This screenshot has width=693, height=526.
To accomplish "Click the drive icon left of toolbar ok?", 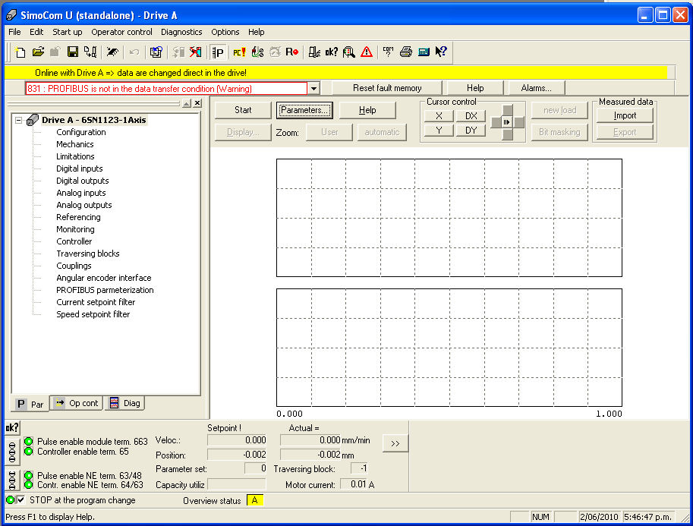I will pyautogui.click(x=313, y=52).
